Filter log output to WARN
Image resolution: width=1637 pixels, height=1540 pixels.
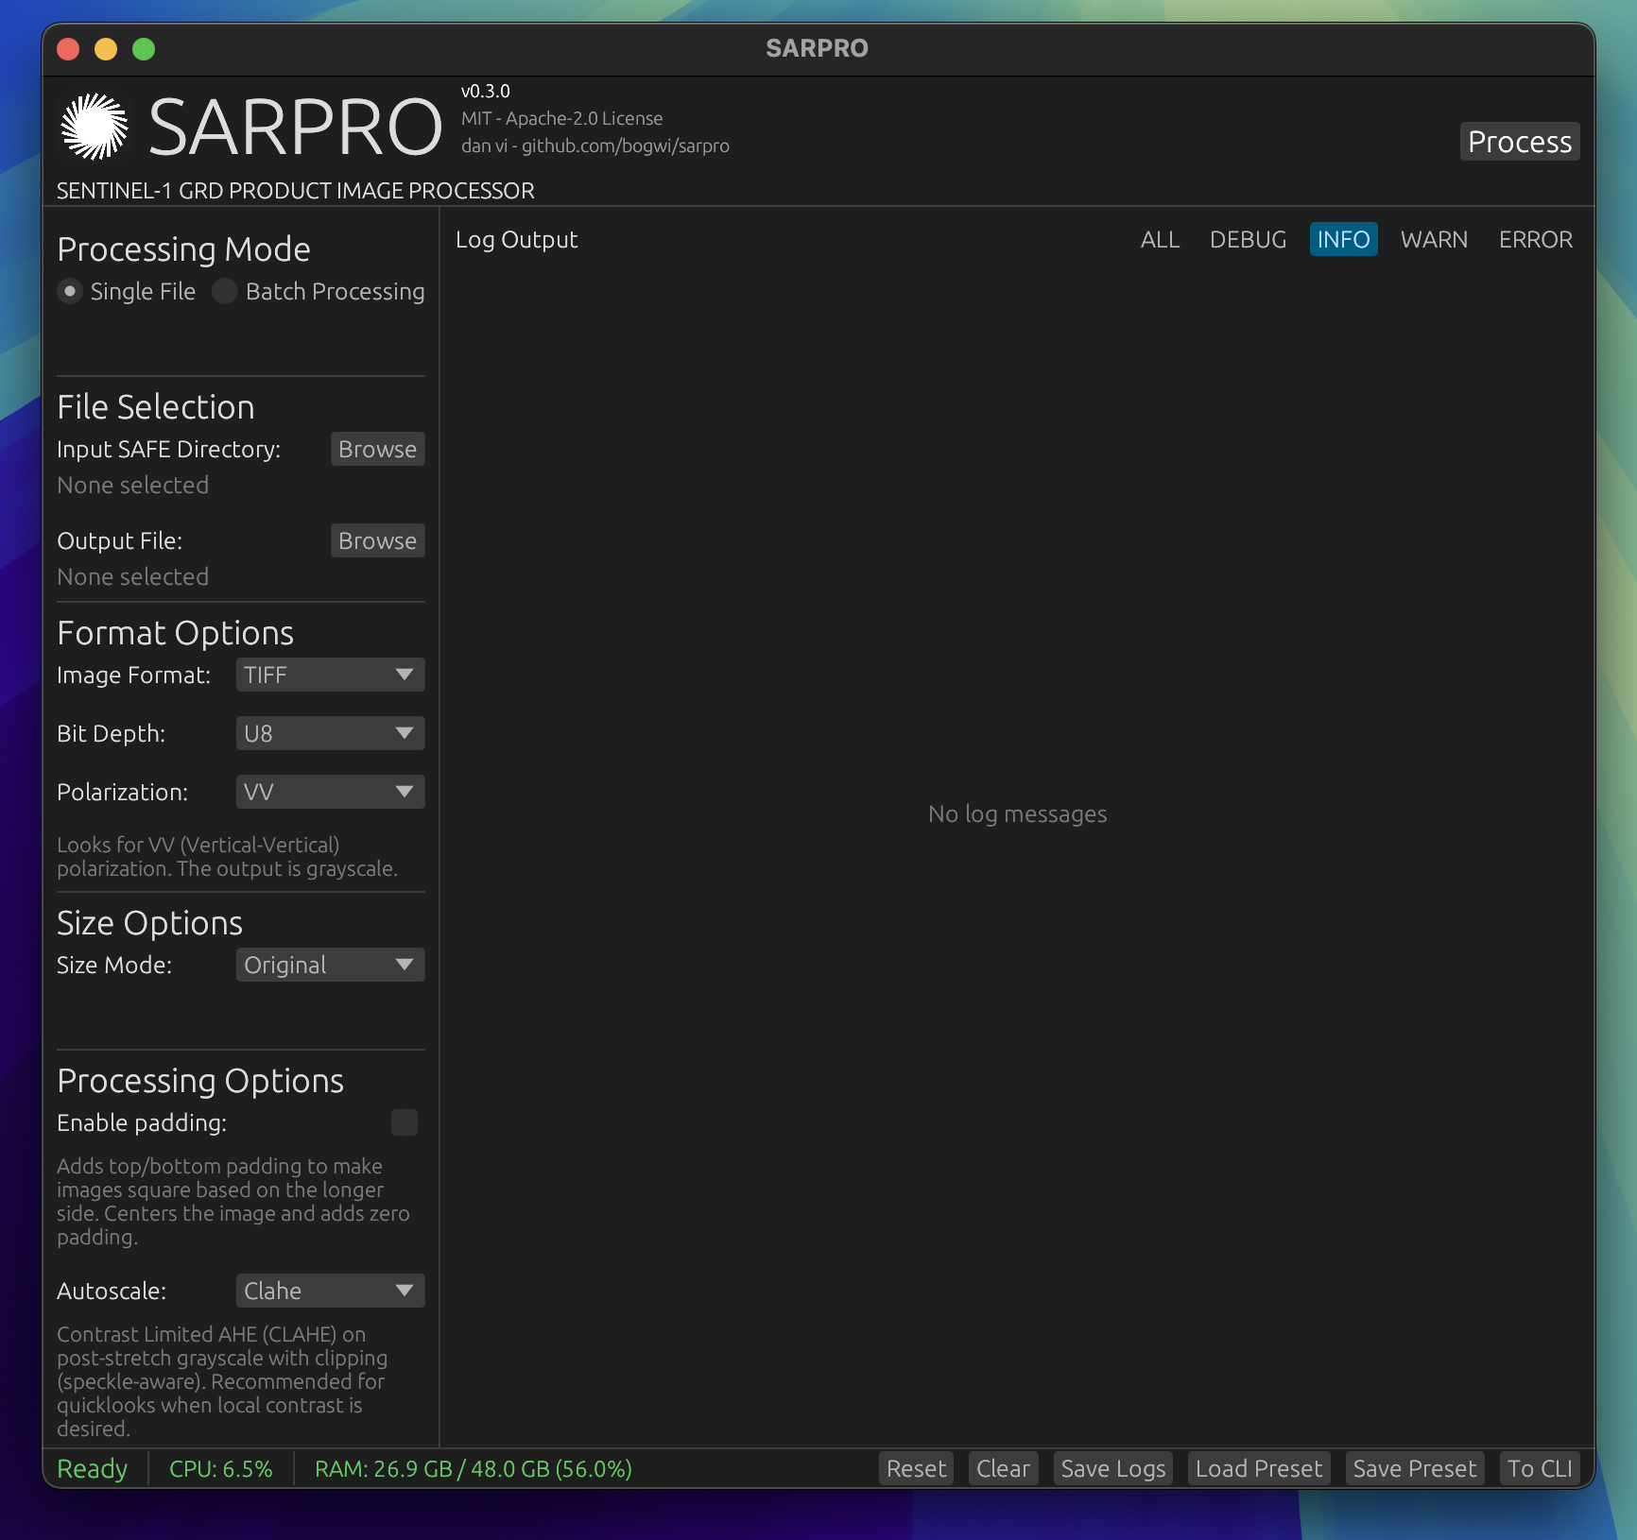coord(1434,239)
